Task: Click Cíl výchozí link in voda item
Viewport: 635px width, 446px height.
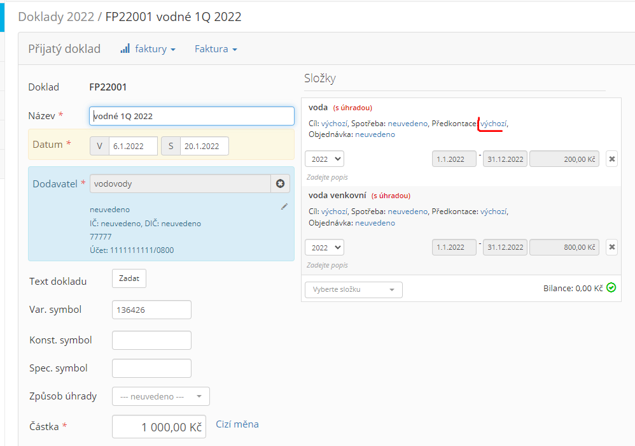Action: 334,124
